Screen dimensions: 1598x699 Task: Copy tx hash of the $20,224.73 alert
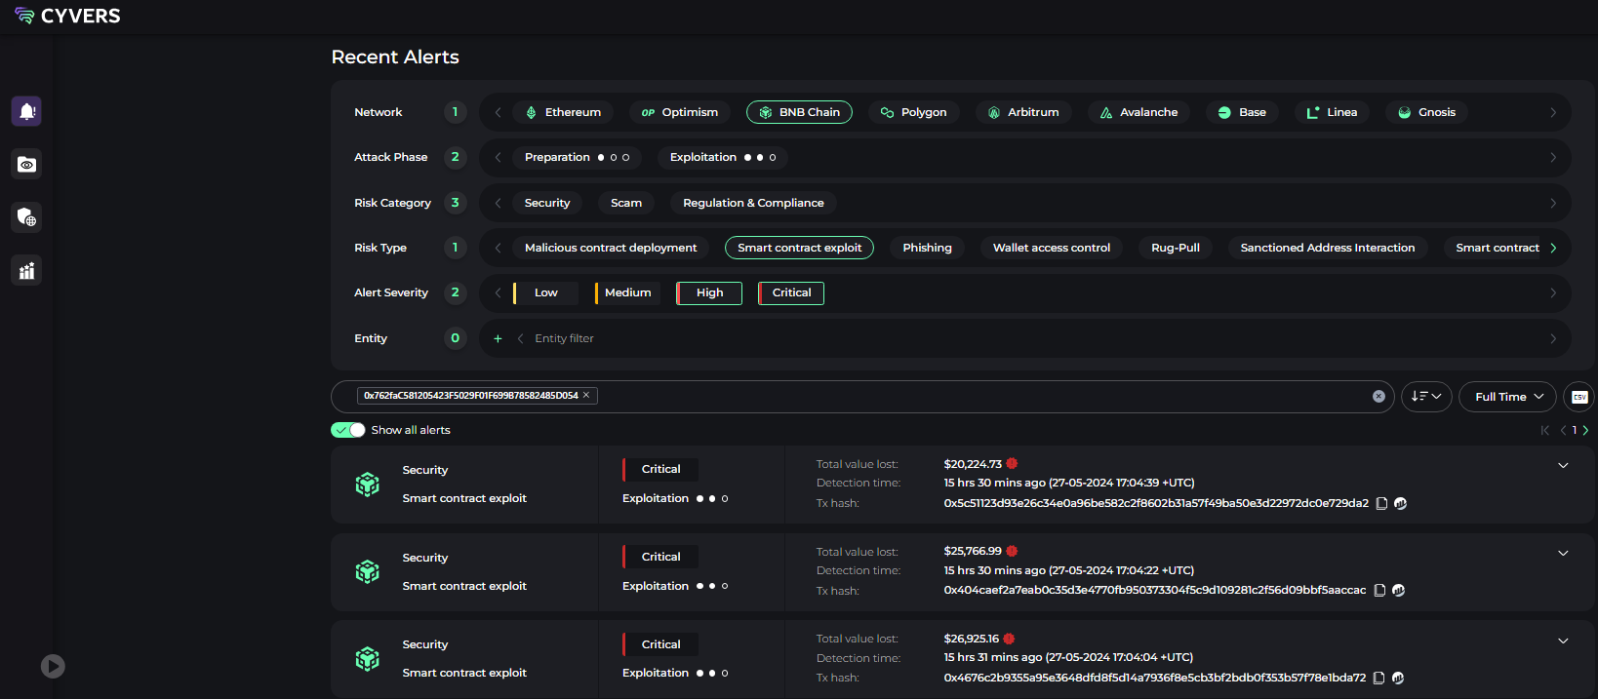pos(1381,504)
